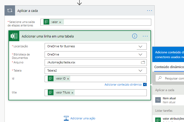Image resolution: width=184 pixels, height=122 pixels.
Task: Remove the valor token from saída field
Action: [60, 22]
